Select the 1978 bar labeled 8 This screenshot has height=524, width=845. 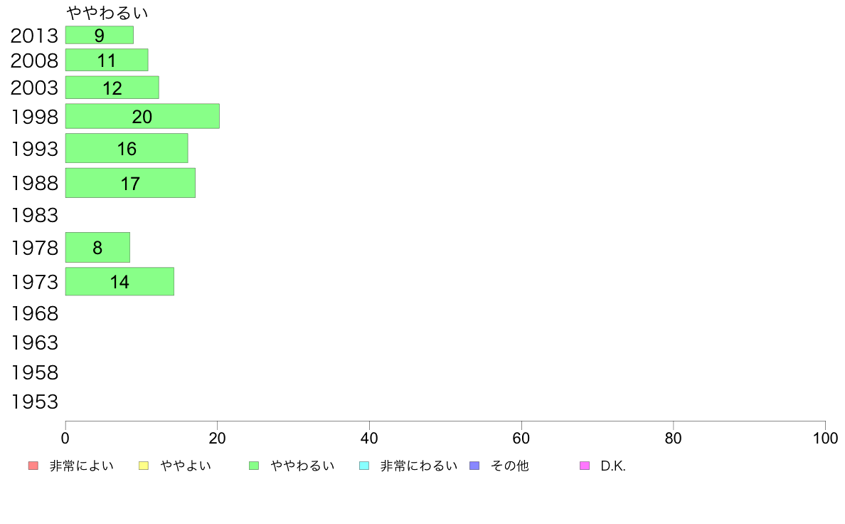click(x=97, y=248)
